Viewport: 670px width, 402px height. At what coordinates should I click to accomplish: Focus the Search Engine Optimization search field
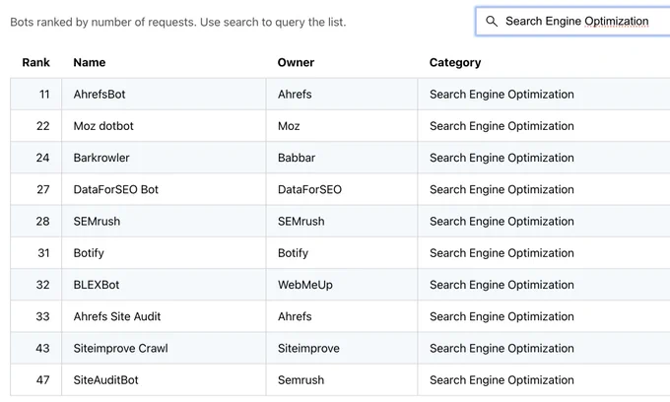(x=572, y=22)
